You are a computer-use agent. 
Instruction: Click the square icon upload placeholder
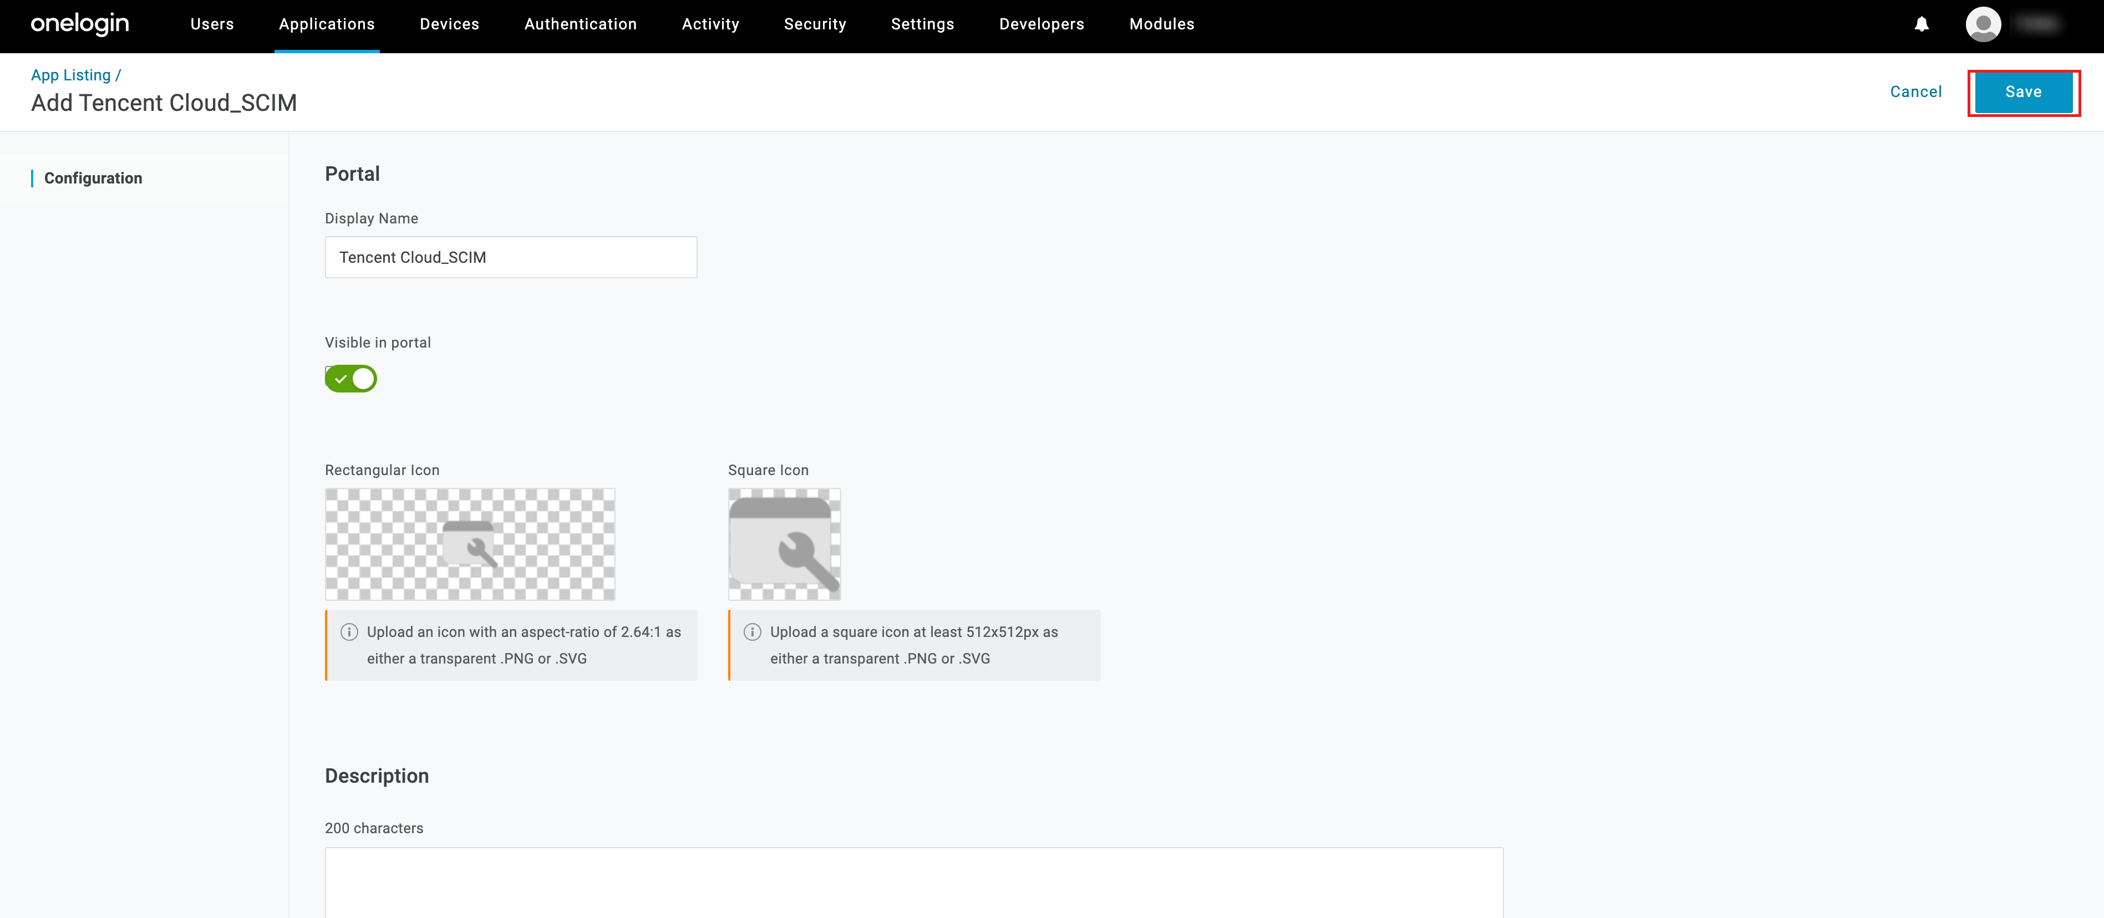coord(784,544)
